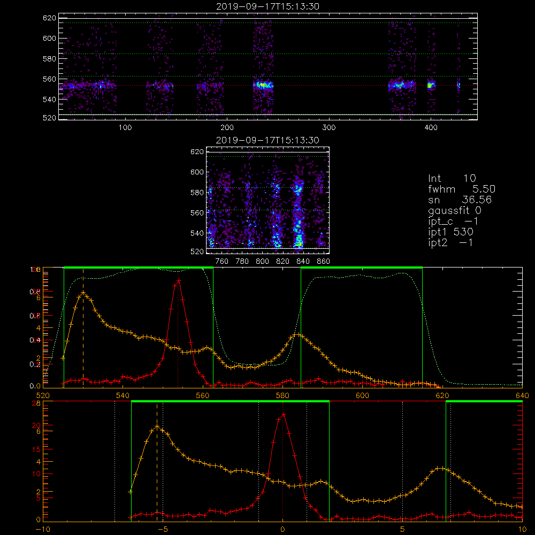Click the brightest emission blob in top spectrogram
535x535 pixels.
(x=263, y=85)
